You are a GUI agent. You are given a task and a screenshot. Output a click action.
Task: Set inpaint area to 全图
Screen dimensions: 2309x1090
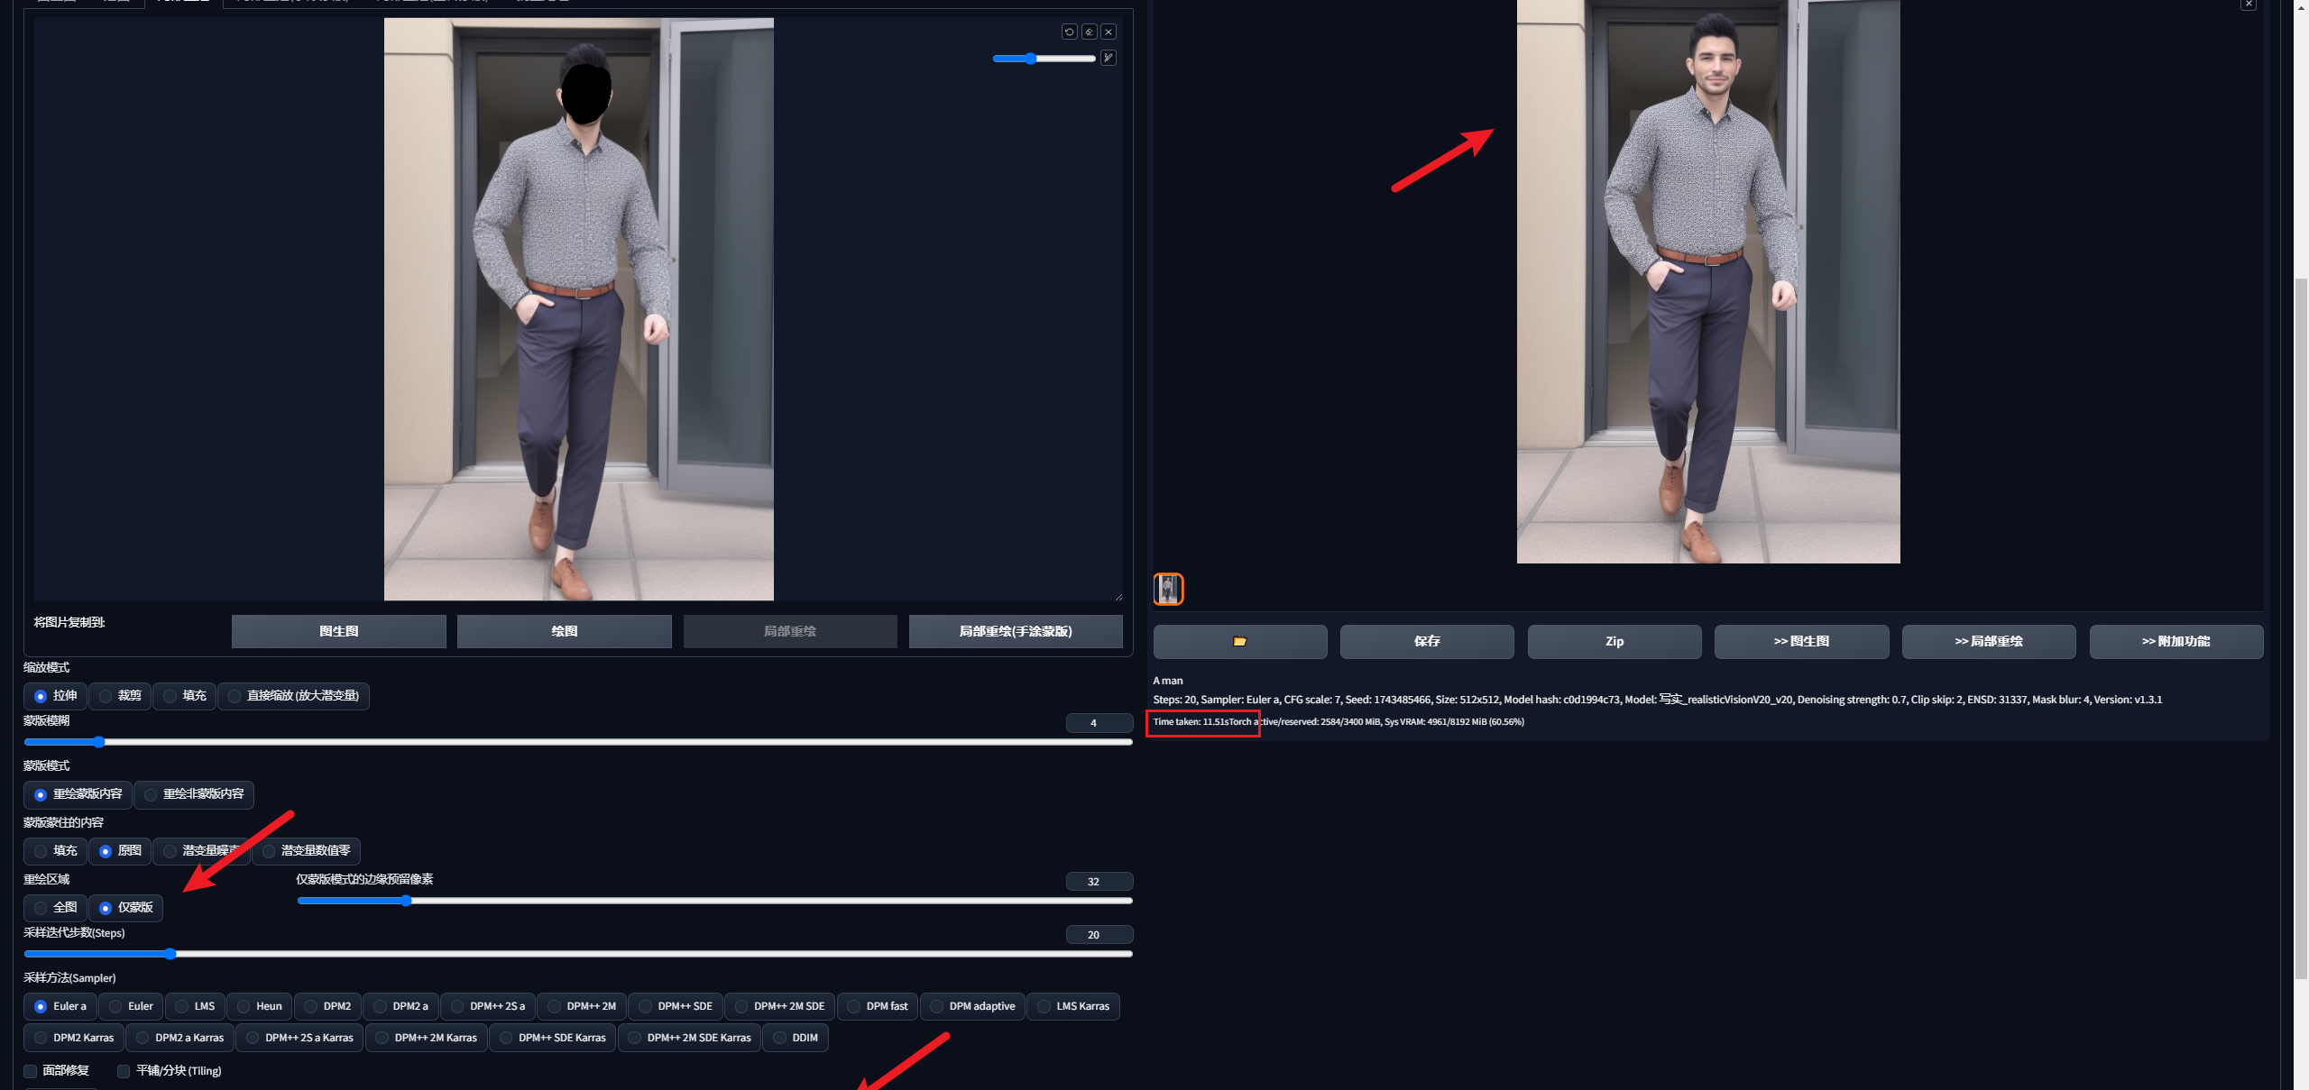coord(56,908)
